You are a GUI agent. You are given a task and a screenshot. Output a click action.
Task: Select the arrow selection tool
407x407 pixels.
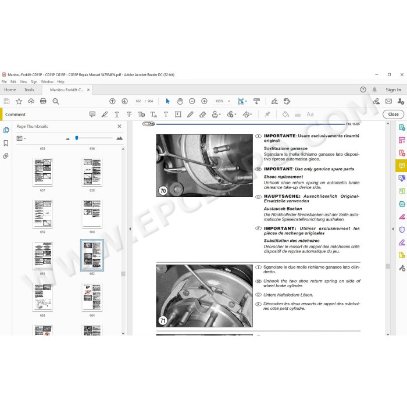[x=167, y=101]
